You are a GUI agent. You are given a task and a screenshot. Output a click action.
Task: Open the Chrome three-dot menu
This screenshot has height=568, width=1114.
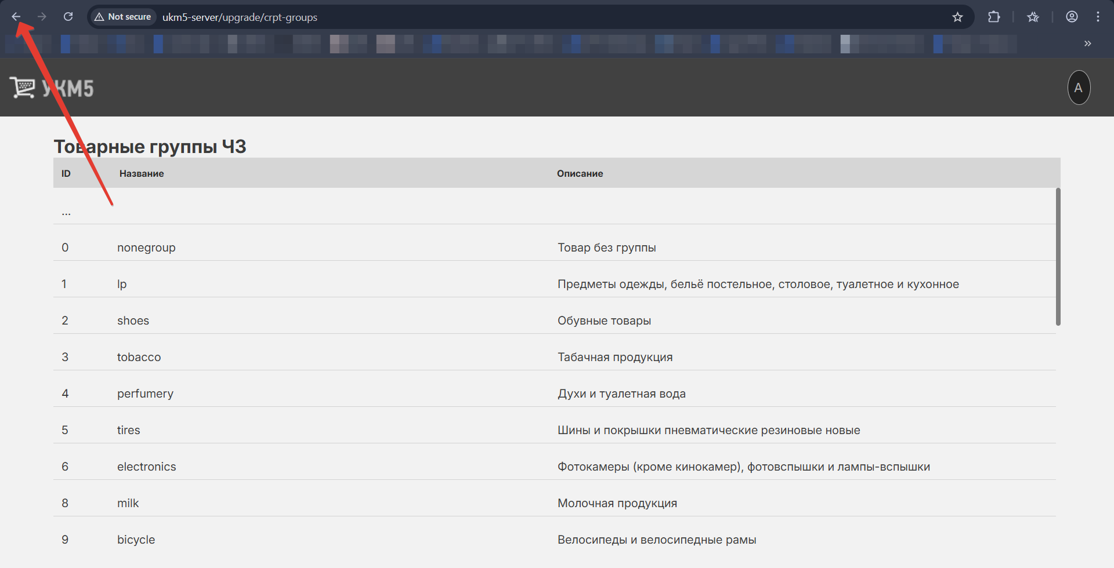click(1098, 17)
